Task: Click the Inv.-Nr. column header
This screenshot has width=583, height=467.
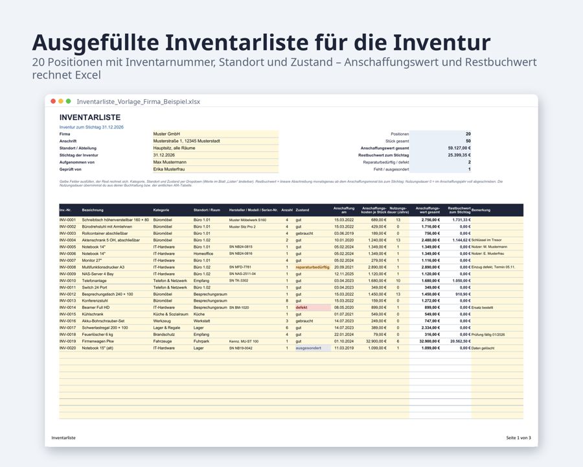Action: pos(65,210)
